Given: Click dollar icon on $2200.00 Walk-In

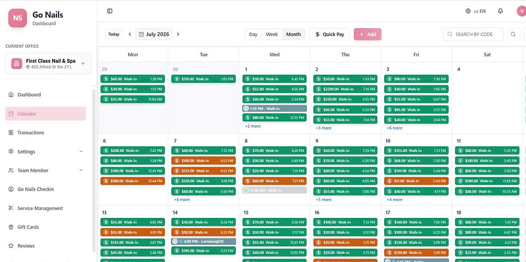Looking at the screenshot, I should [318, 89].
